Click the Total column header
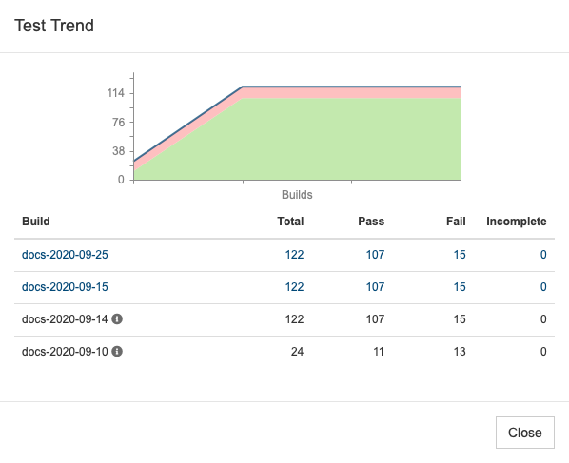Image resolution: width=569 pixels, height=463 pixels. point(290,222)
